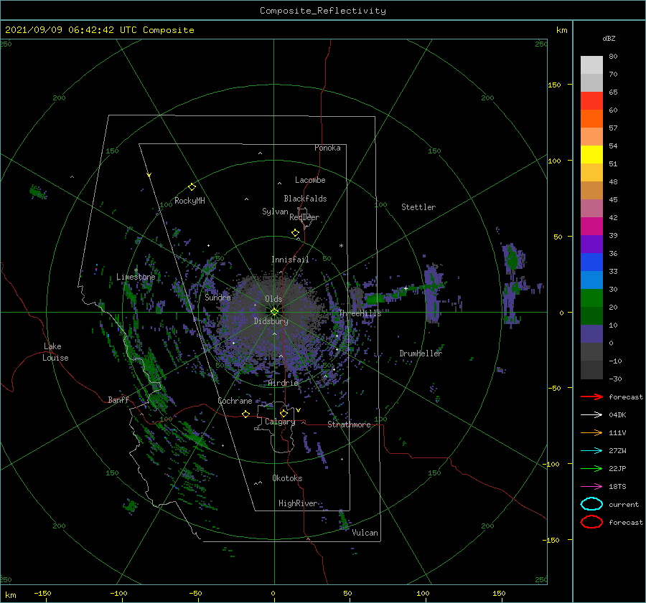This screenshot has width=646, height=603.
Task: Click the yellow radar marker at Olds center
Action: (274, 312)
